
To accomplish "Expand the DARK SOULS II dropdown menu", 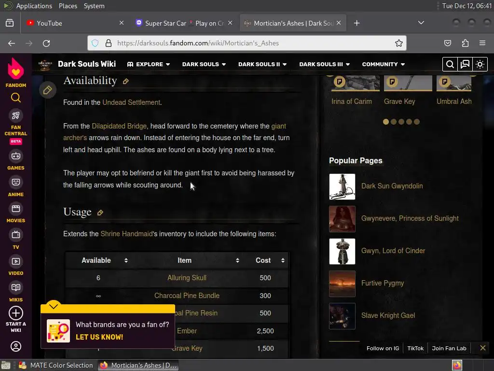I will tap(262, 64).
